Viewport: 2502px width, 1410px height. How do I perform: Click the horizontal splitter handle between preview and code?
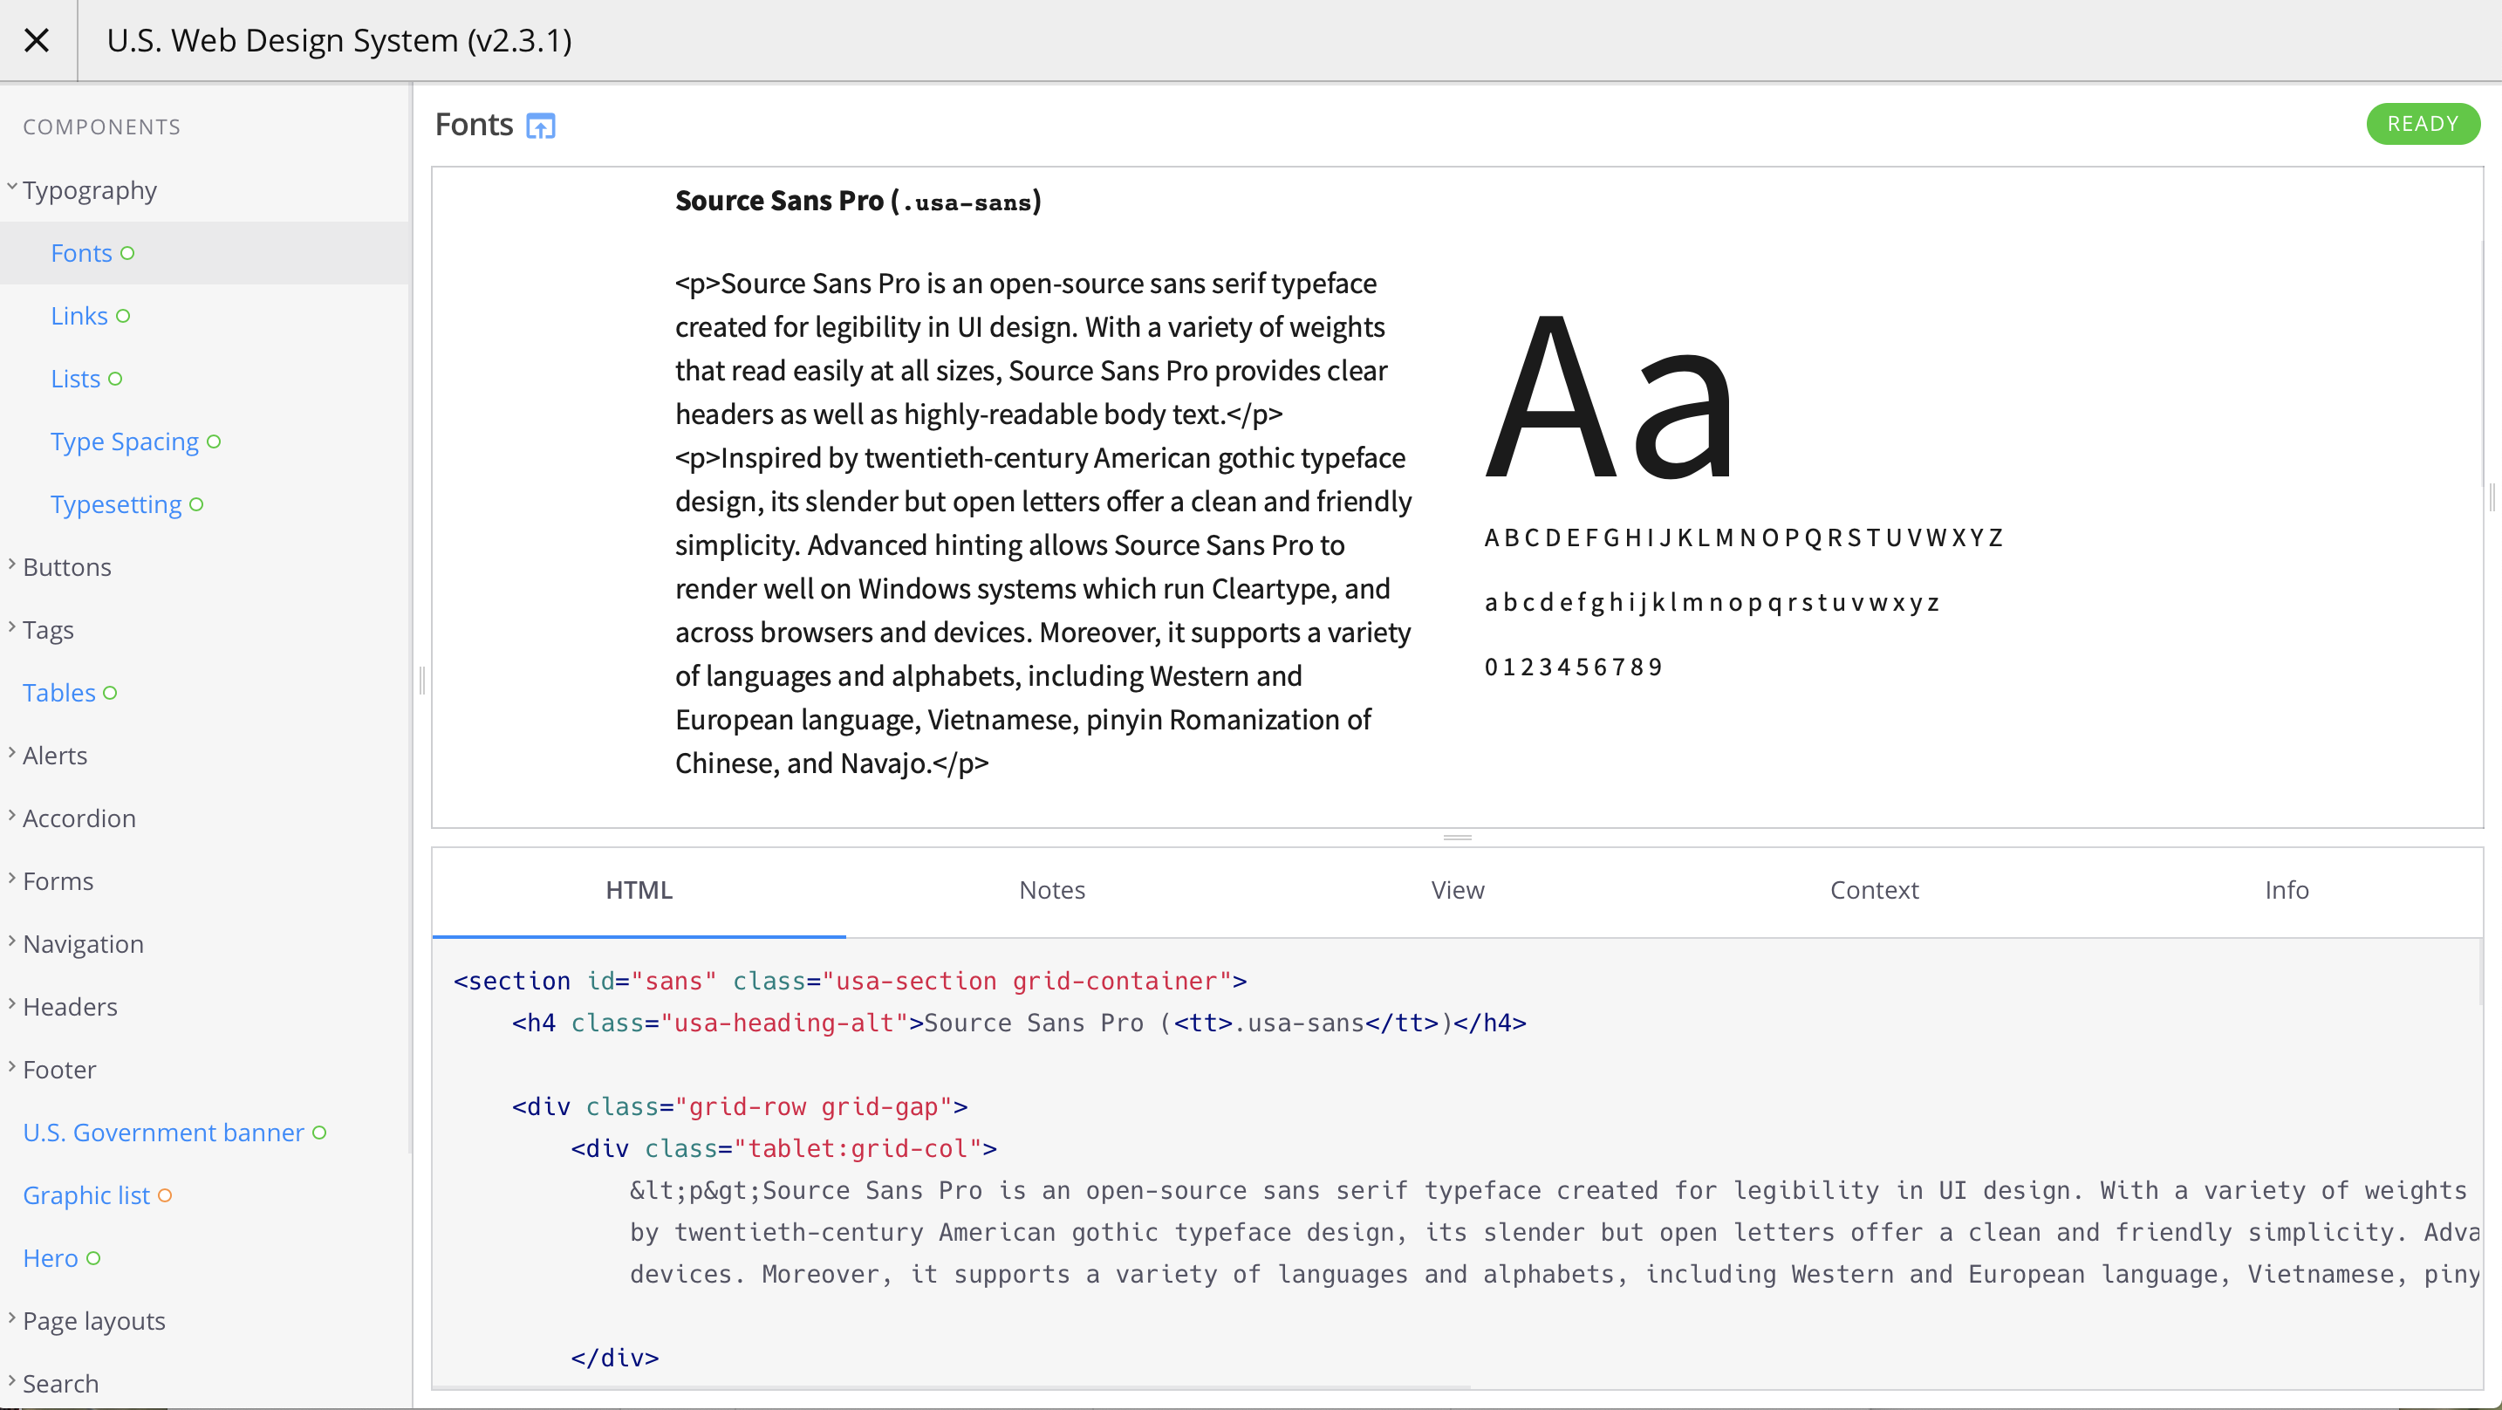point(1457,838)
